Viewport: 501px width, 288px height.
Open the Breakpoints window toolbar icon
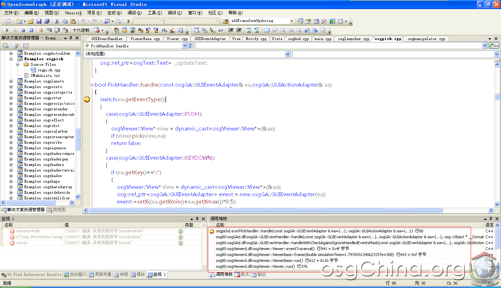[96, 30]
